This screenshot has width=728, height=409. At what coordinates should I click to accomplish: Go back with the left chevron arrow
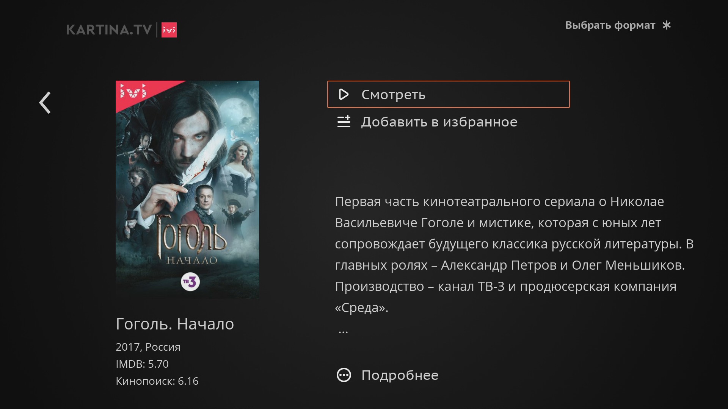pyautogui.click(x=45, y=103)
